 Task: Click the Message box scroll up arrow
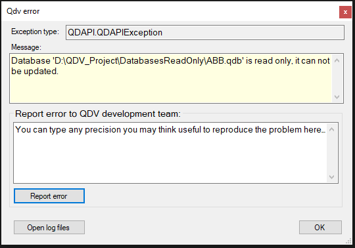(x=337, y=60)
